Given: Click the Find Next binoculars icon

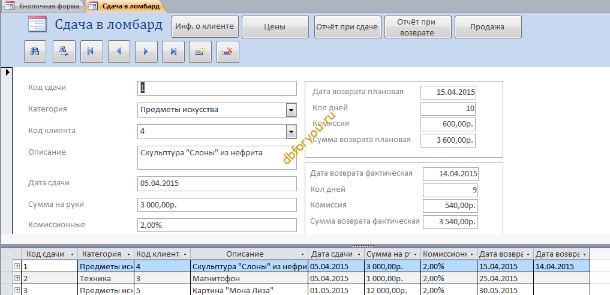Looking at the screenshot, I should [64, 52].
